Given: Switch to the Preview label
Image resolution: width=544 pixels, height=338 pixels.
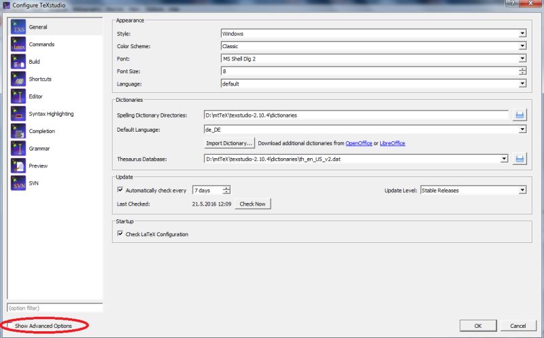Looking at the screenshot, I should click(x=38, y=166).
